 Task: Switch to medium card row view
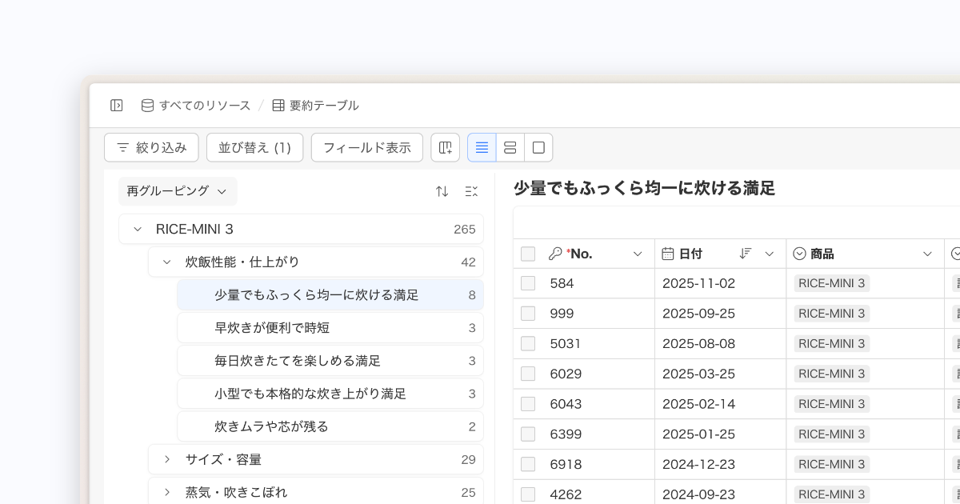click(510, 147)
